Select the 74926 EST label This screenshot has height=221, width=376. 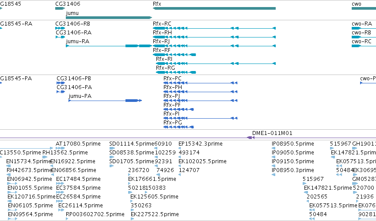[x=165, y=170]
